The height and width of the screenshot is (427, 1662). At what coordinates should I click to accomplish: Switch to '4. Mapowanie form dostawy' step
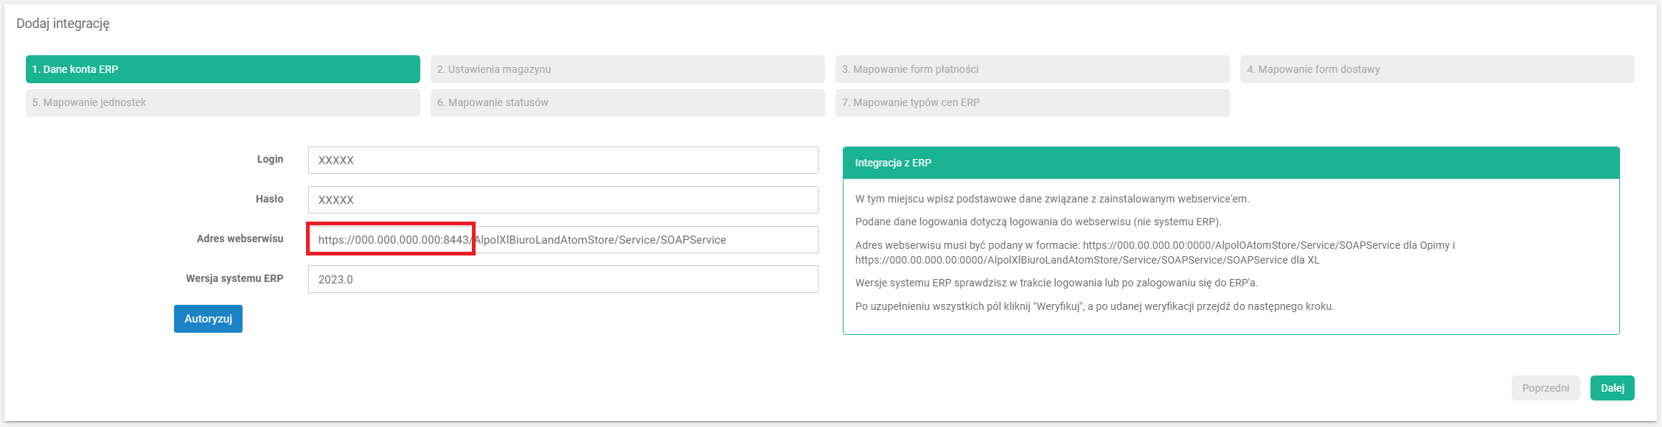pos(1436,69)
